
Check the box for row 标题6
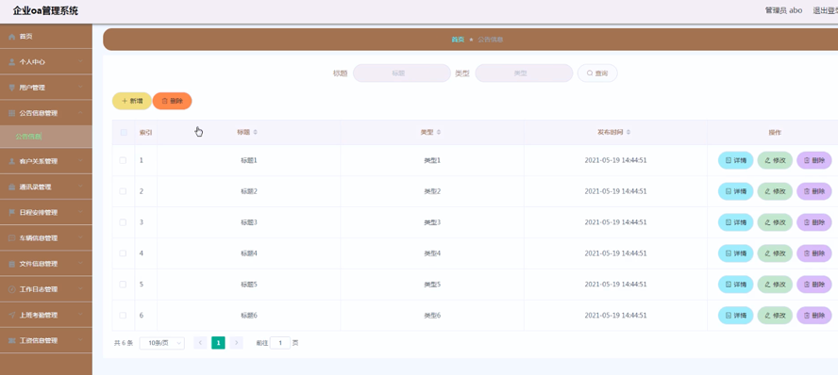click(123, 316)
